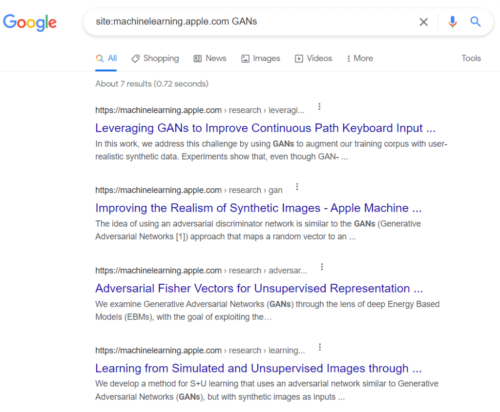500x412 pixels.
Task: Click snippet 'We develop a method for S+U learning'
Action: (x=267, y=391)
